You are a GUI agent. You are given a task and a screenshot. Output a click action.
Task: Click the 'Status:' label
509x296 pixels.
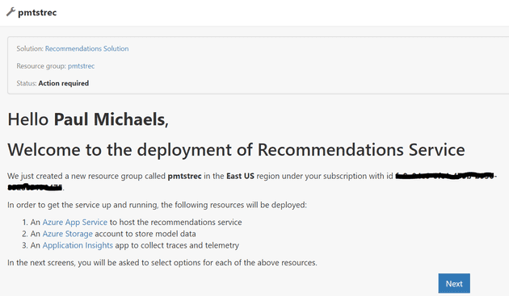point(27,83)
